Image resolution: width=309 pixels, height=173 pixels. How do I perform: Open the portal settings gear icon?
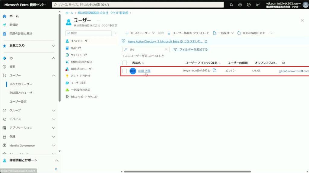[240, 5]
